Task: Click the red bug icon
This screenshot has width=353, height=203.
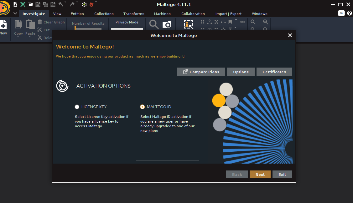Action: (91, 4)
